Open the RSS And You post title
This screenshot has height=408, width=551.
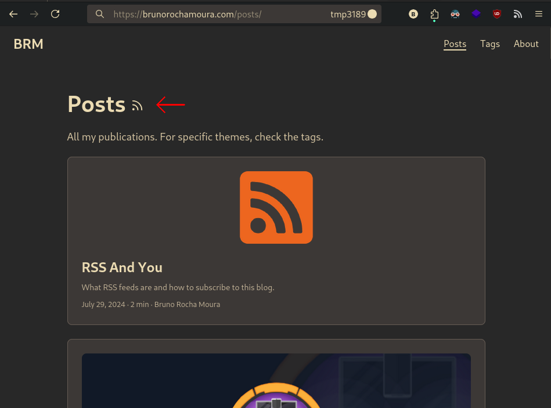pyautogui.click(x=122, y=268)
